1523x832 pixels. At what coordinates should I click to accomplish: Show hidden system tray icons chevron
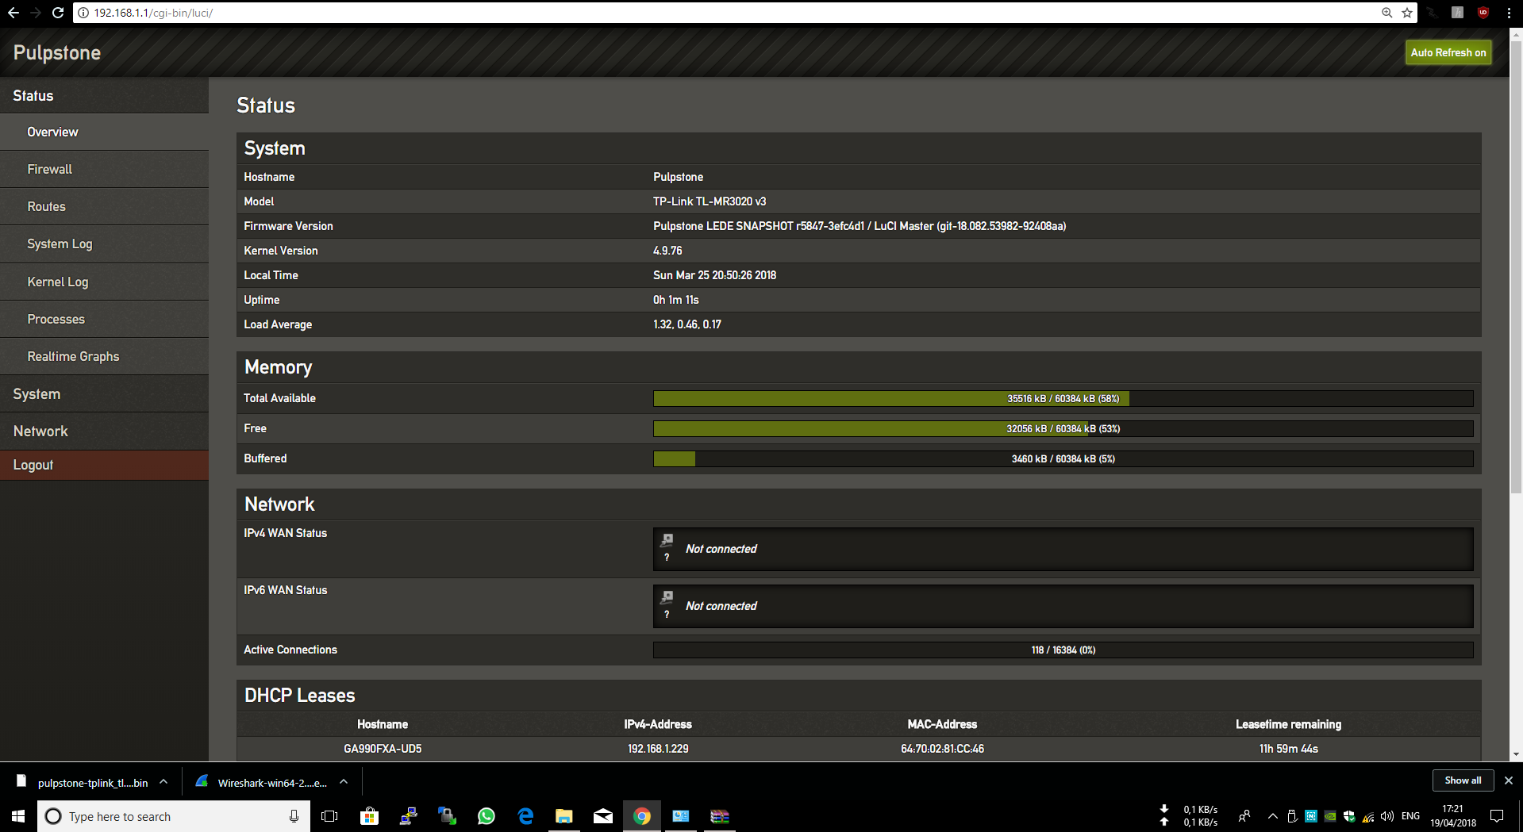(x=1273, y=816)
